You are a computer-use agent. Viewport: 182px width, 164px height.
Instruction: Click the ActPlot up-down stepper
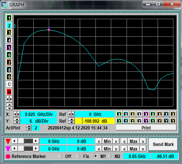point(29,128)
